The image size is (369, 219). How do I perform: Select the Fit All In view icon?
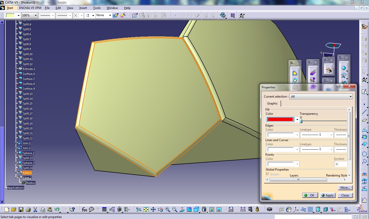[146, 210]
